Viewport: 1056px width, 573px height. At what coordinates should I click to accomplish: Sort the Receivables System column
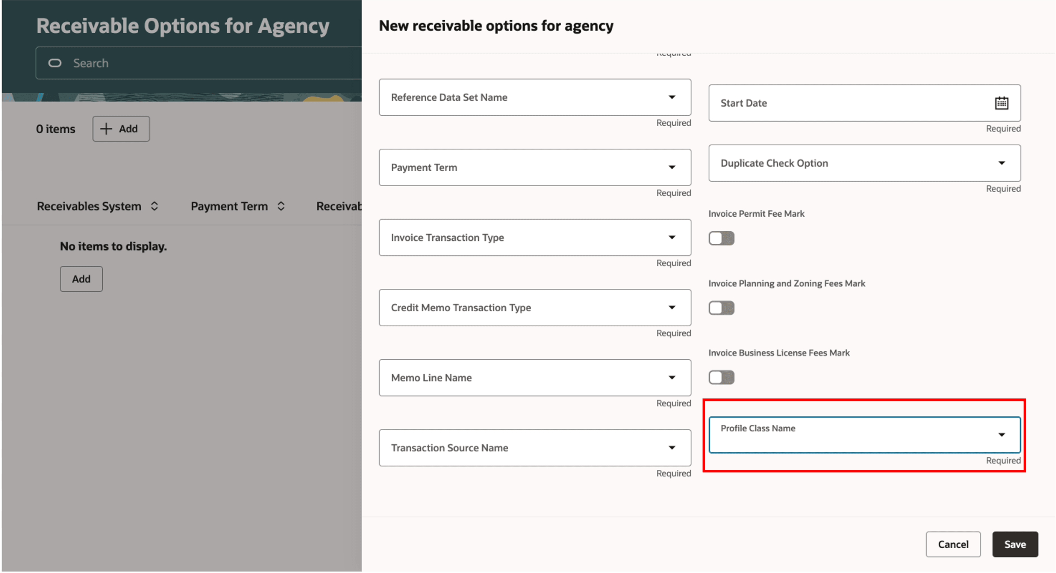[155, 206]
